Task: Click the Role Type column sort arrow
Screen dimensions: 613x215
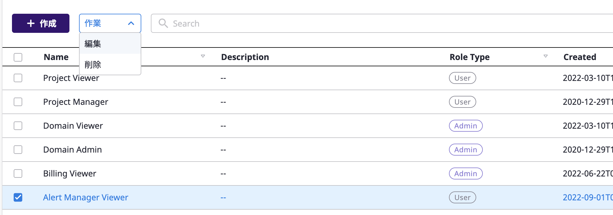Action: (x=546, y=56)
